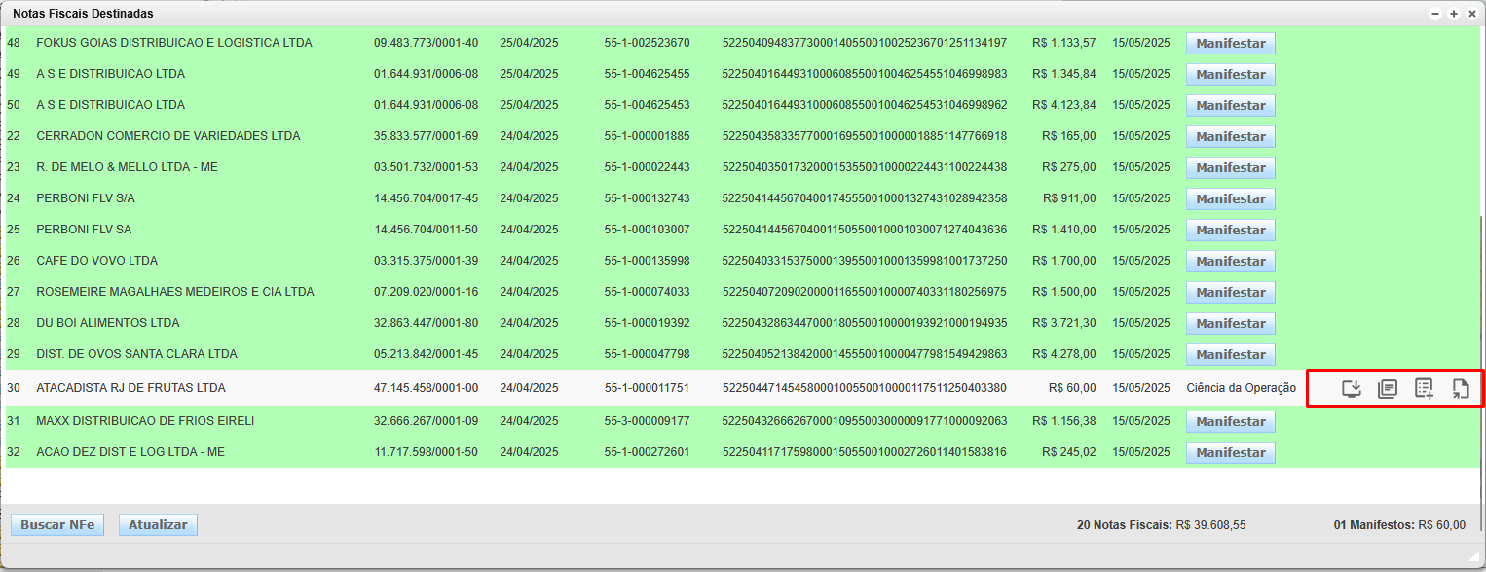Click Manifestar for PERBONI FLV S/A row 24

[x=1230, y=199]
